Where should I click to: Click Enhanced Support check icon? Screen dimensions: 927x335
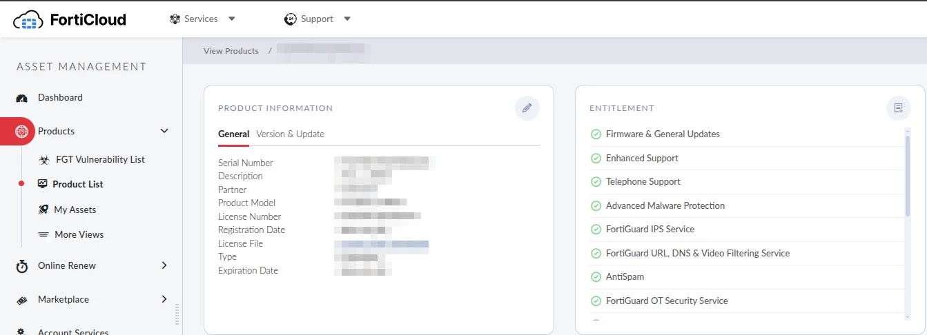[596, 159]
